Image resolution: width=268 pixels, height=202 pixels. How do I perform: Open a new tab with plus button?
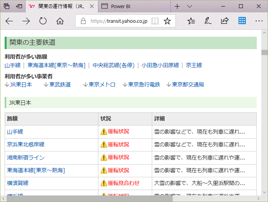click(x=177, y=7)
